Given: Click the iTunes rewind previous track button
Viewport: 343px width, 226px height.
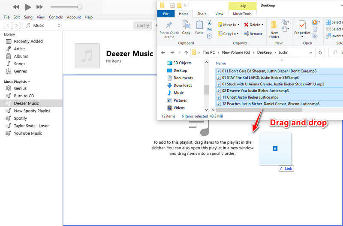Looking at the screenshot, I should click(16, 7).
